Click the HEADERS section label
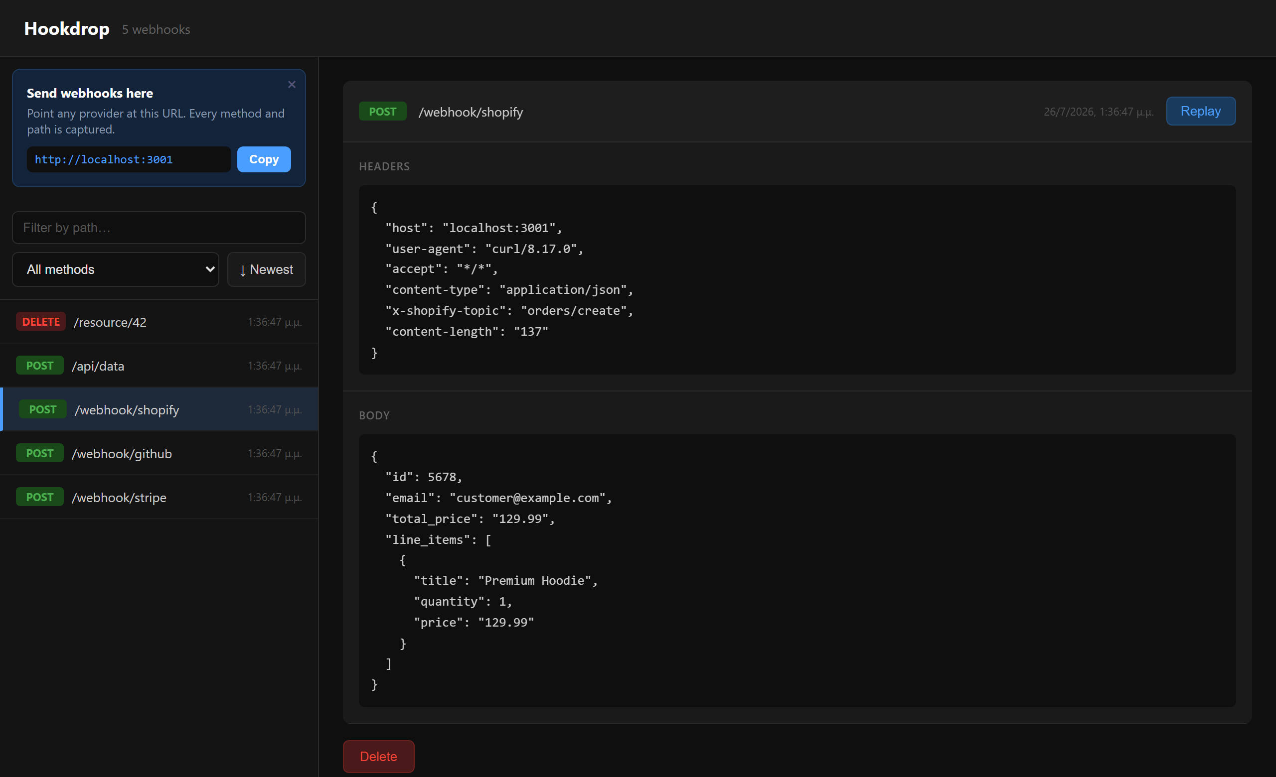This screenshot has width=1276, height=777. (384, 166)
